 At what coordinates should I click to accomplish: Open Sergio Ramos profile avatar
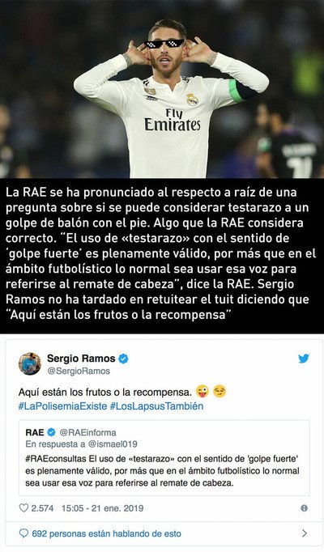coord(30,363)
